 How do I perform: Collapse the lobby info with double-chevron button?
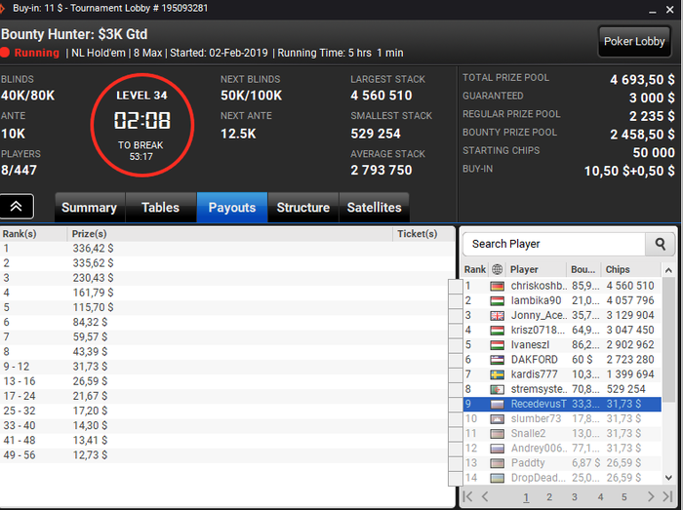point(17,207)
